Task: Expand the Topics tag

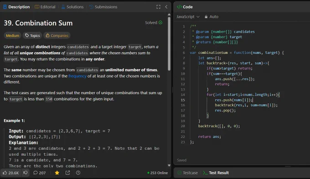Action: [32, 35]
